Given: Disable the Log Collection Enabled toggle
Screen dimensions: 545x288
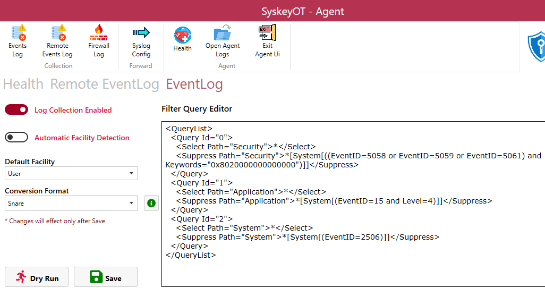Looking at the screenshot, I should (16, 110).
